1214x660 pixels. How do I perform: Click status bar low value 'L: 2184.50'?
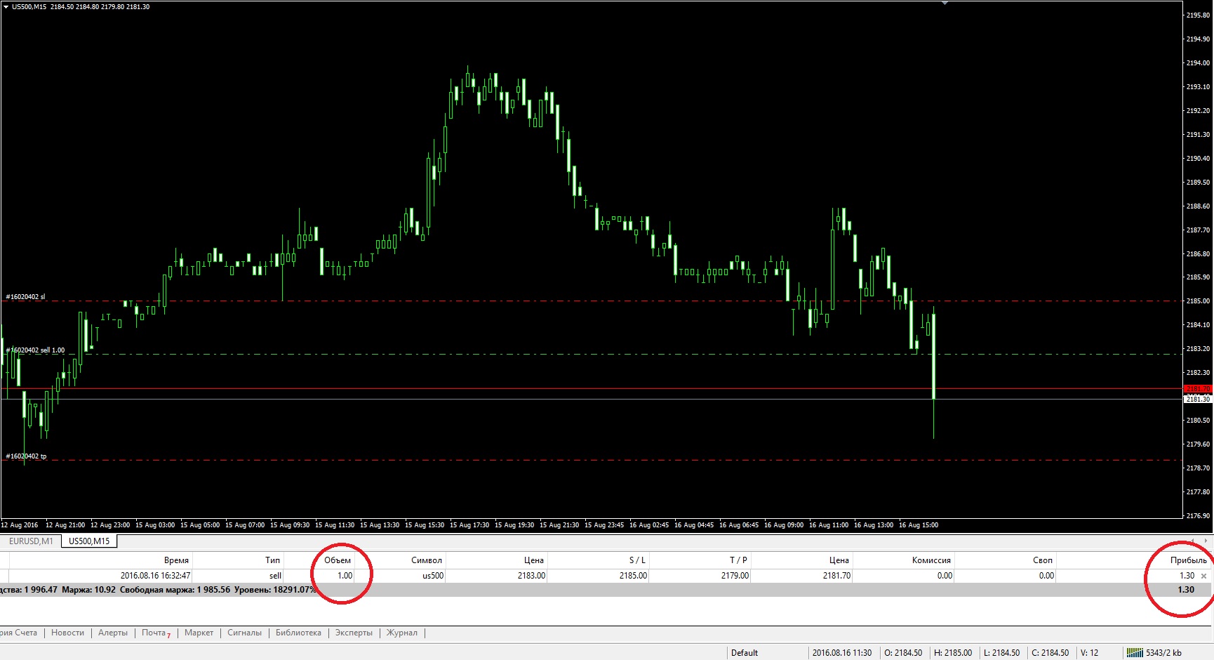[1002, 653]
